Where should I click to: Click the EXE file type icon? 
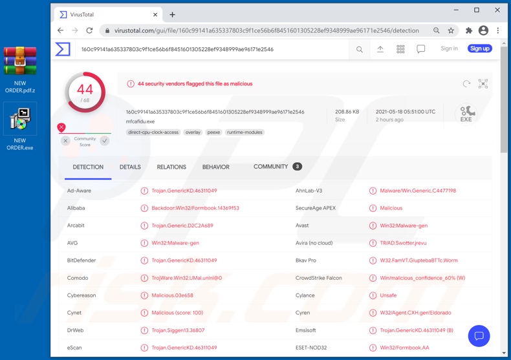pyautogui.click(x=466, y=114)
